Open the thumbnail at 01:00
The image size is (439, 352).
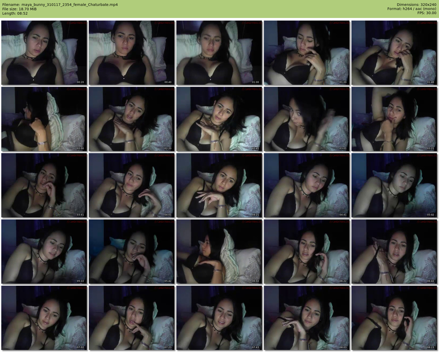click(x=219, y=53)
